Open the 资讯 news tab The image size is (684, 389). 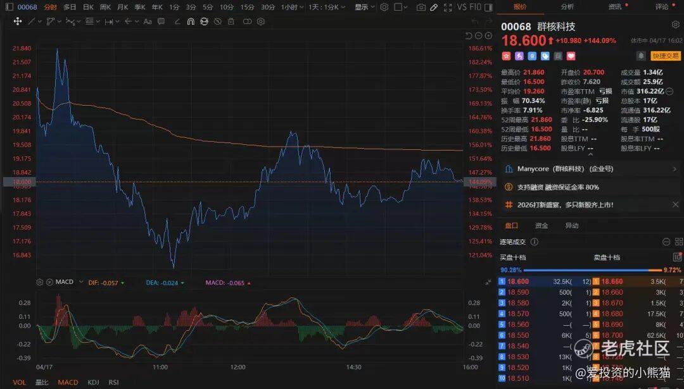click(614, 7)
